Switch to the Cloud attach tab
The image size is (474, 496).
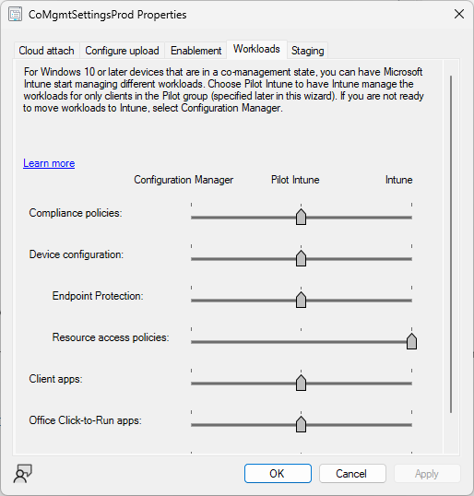coord(46,51)
